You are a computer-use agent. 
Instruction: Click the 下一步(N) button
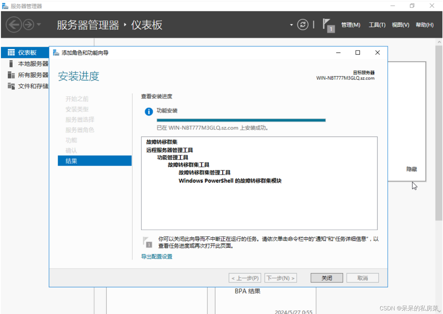tap(280, 278)
